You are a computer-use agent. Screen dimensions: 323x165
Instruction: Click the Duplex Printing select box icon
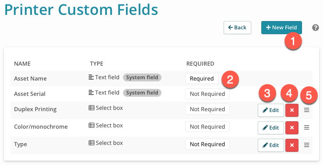click(91, 108)
